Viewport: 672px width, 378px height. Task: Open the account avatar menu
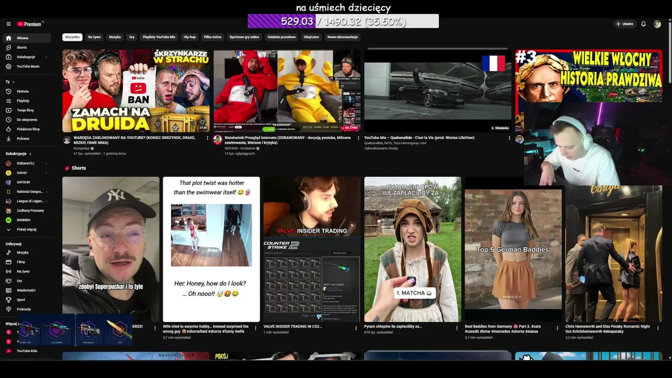pyautogui.click(x=657, y=24)
